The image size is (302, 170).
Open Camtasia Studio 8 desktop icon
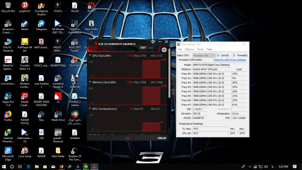[58, 81]
